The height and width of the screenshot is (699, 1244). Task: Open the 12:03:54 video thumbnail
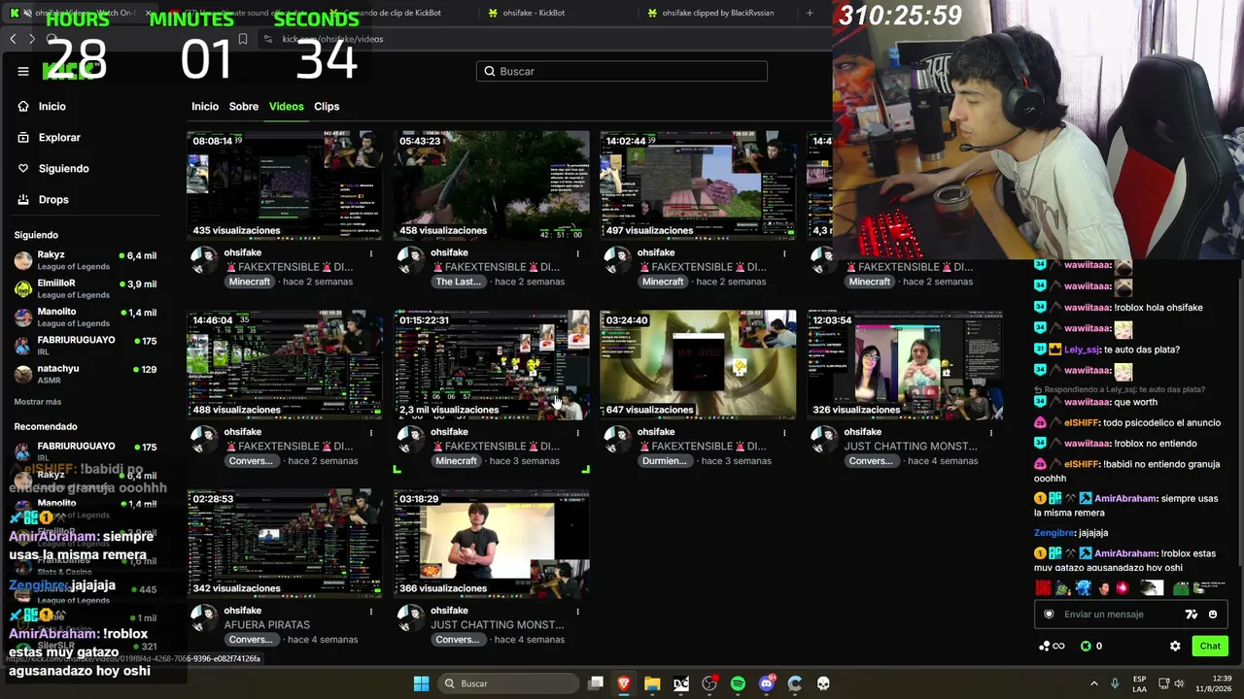click(x=905, y=364)
